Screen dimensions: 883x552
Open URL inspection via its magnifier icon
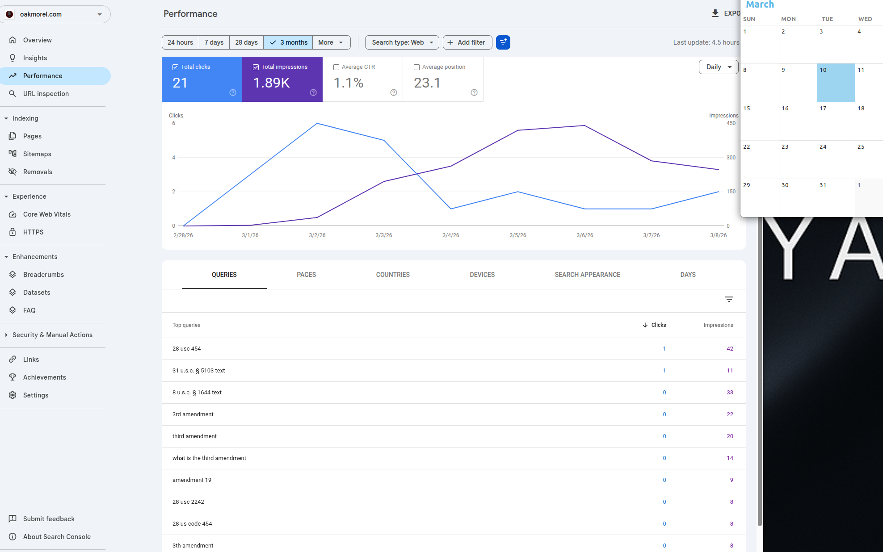pos(13,94)
